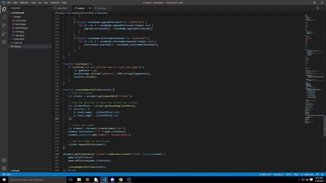326x183 pixels.
Task: Open editor More Actions ellipsis
Action: pos(322,8)
